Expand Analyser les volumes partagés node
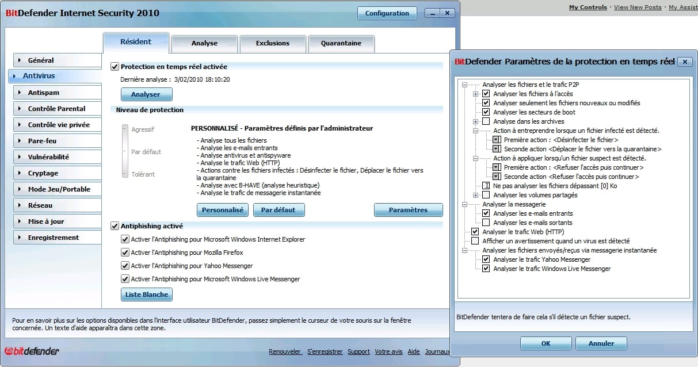This screenshot has height=367, width=698. coord(476,195)
